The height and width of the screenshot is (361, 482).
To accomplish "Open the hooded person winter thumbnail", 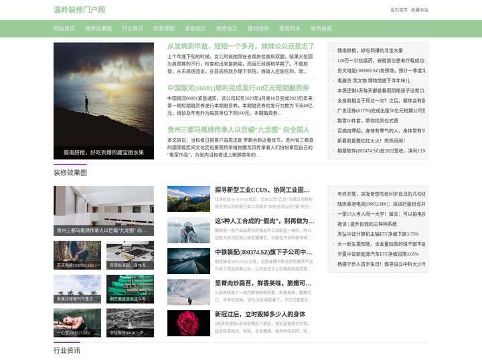I will pyautogui.click(x=188, y=230).
